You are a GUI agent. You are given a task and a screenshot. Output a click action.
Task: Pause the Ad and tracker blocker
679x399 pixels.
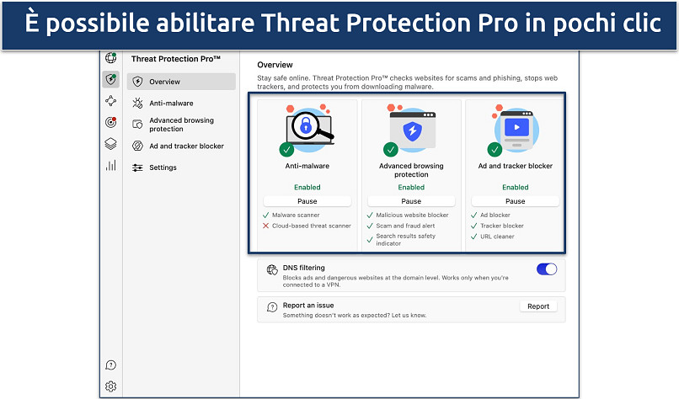(515, 201)
